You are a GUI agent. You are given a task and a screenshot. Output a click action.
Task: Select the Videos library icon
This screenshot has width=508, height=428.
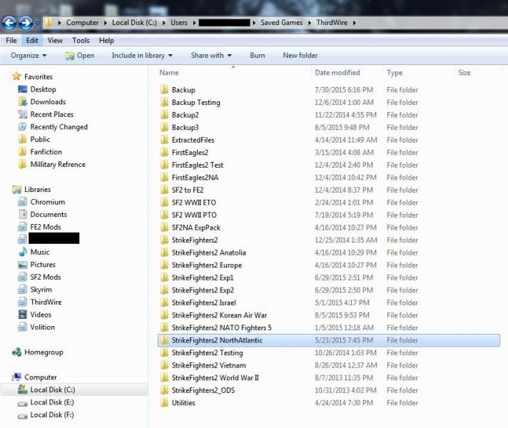click(23, 315)
